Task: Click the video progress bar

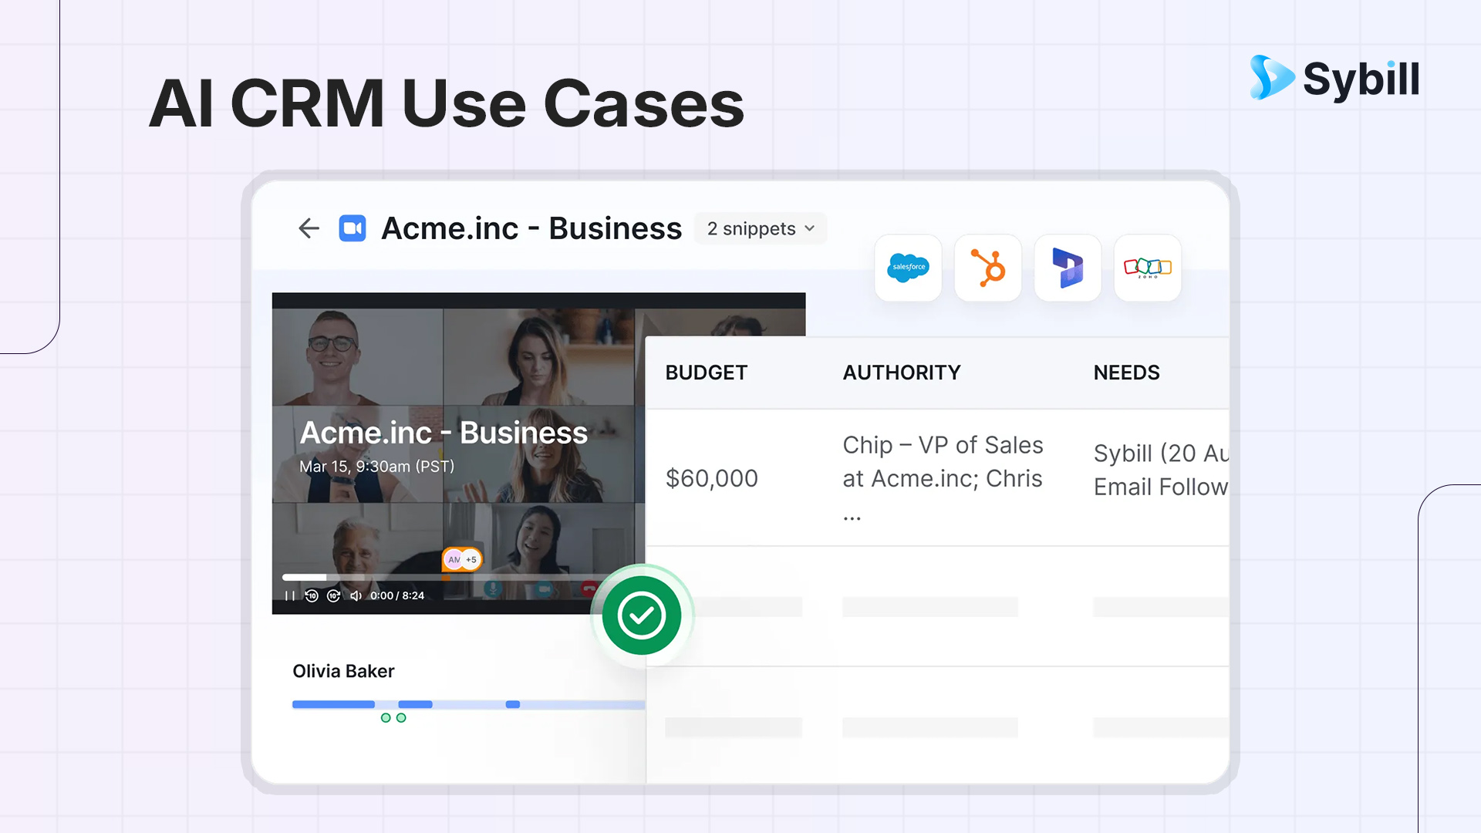Action: pyautogui.click(x=455, y=577)
